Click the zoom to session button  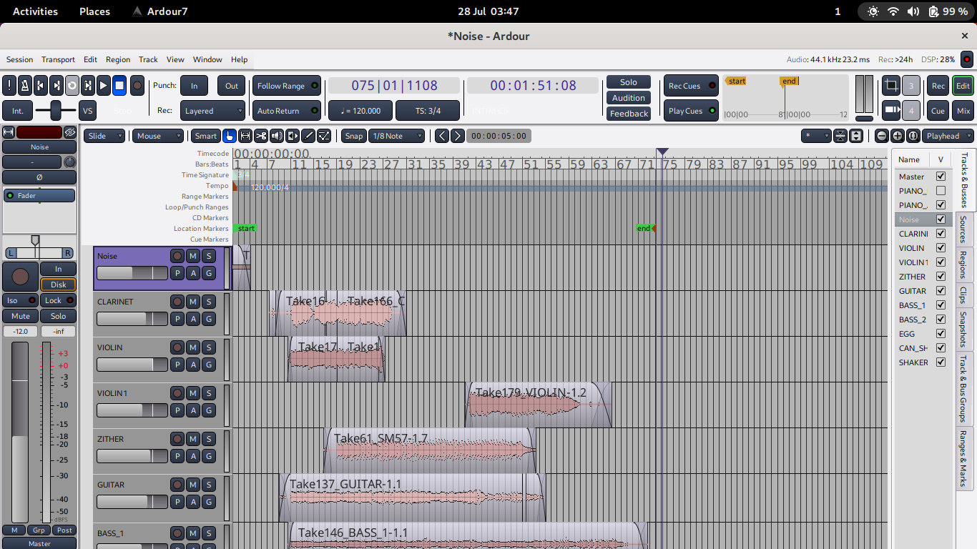[x=913, y=136]
